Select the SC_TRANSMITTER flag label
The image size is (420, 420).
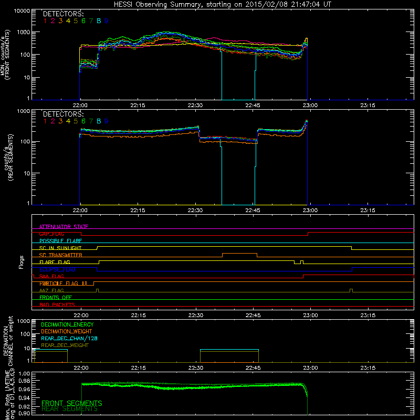[61, 255]
